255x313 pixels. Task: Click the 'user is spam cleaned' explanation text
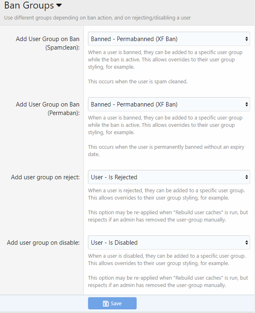pyautogui.click(x=137, y=82)
